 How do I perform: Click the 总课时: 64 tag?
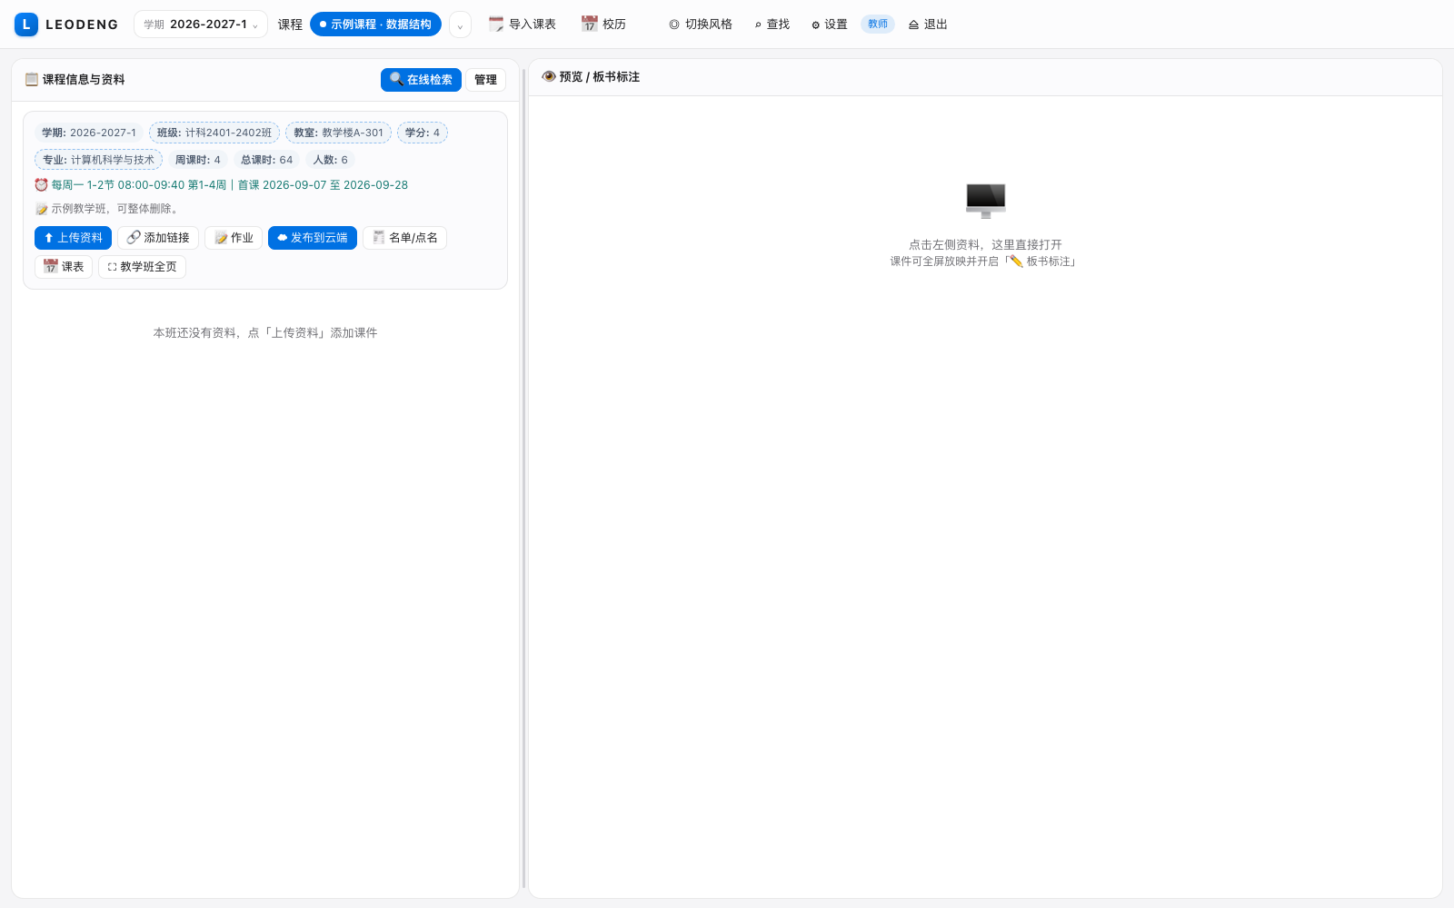tap(267, 160)
